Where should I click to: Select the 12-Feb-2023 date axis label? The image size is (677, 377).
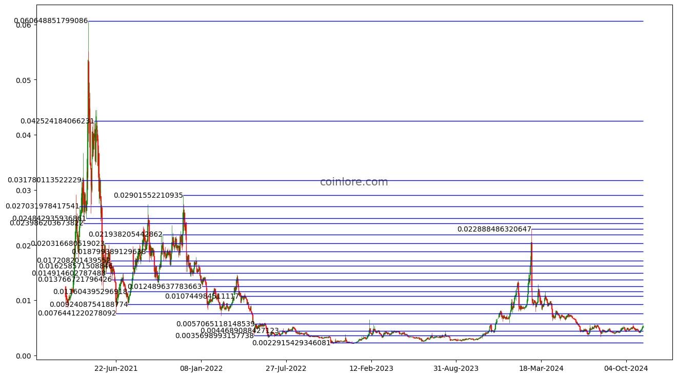tap(371, 368)
